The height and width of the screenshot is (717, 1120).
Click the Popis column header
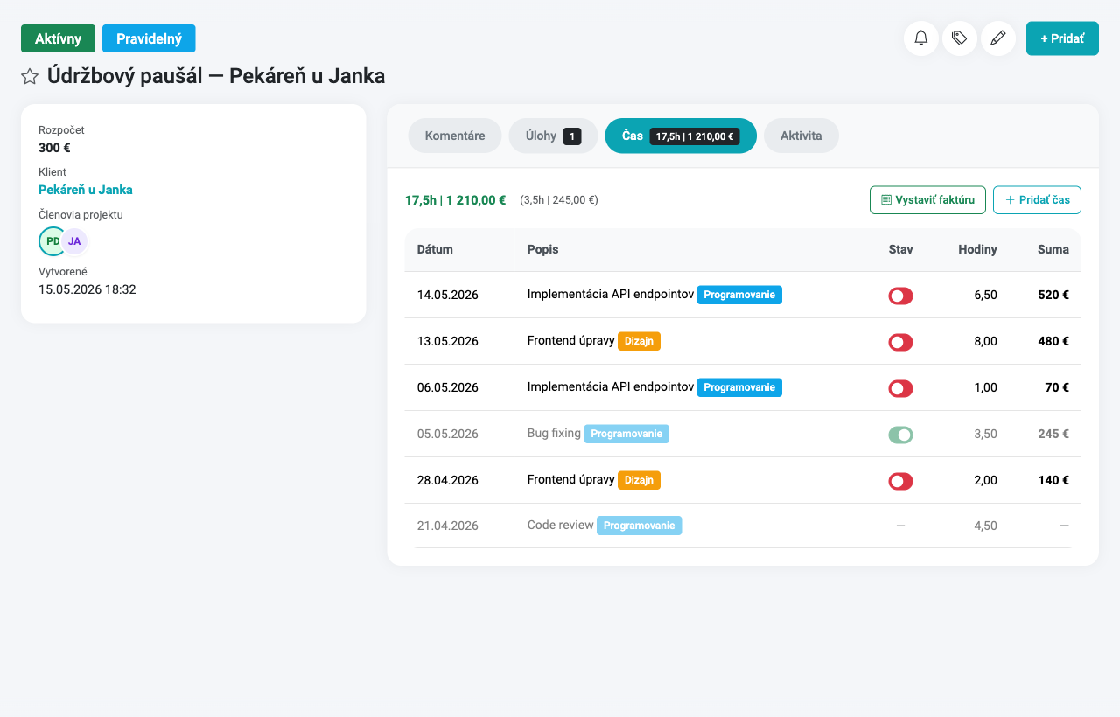(542, 249)
